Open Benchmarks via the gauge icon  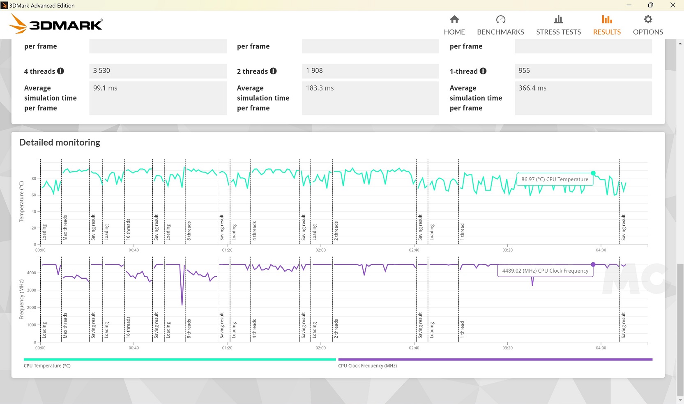500,19
